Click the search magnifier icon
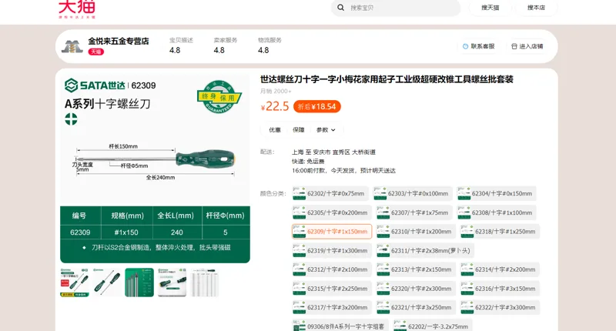 coord(340,8)
